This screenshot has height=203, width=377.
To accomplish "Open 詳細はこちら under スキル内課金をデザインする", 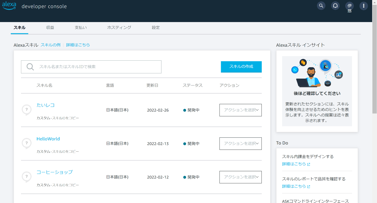I will click(296, 164).
